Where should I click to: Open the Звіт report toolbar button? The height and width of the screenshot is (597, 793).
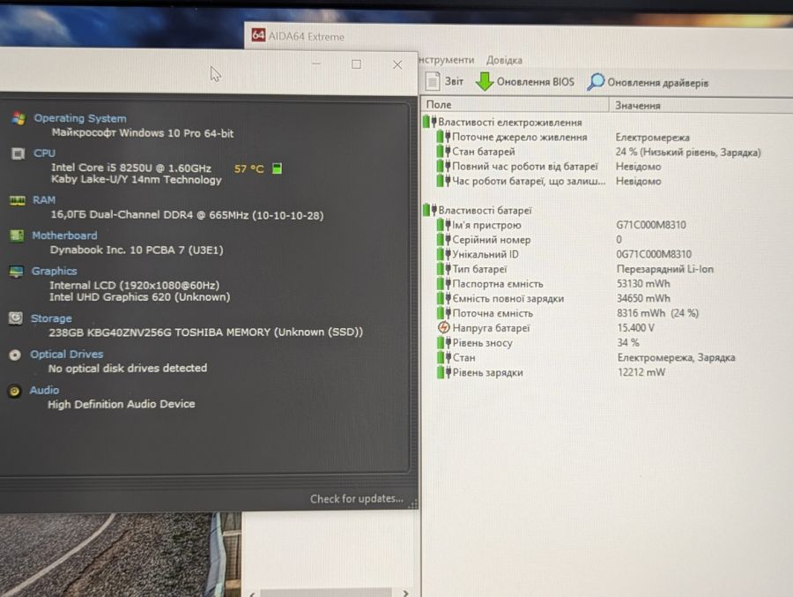tap(444, 81)
